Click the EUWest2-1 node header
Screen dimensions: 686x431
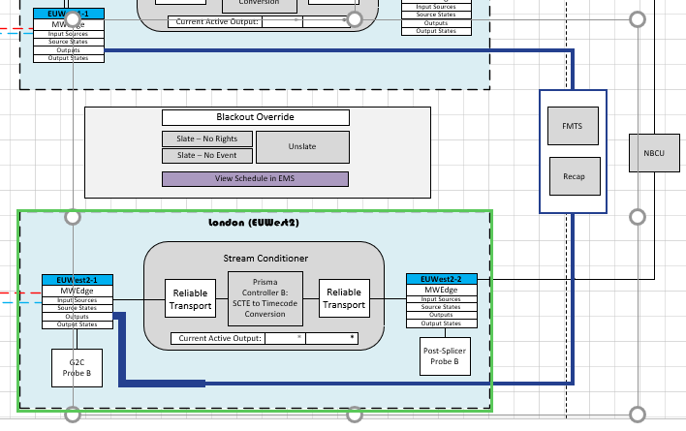77,280
